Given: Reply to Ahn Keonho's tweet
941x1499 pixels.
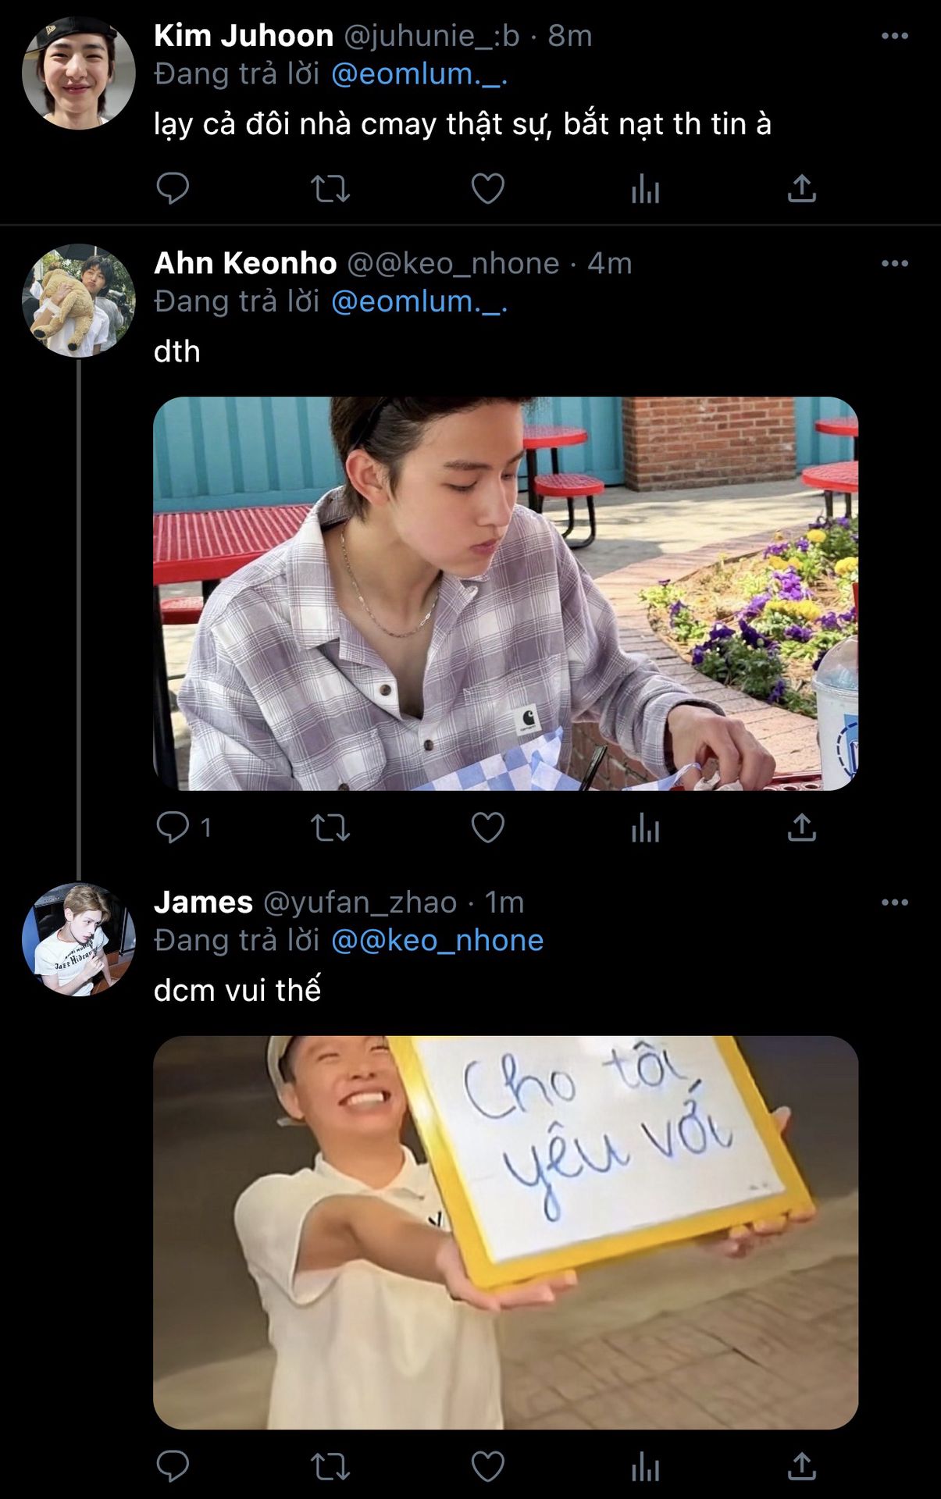Looking at the screenshot, I should pyautogui.click(x=173, y=827).
